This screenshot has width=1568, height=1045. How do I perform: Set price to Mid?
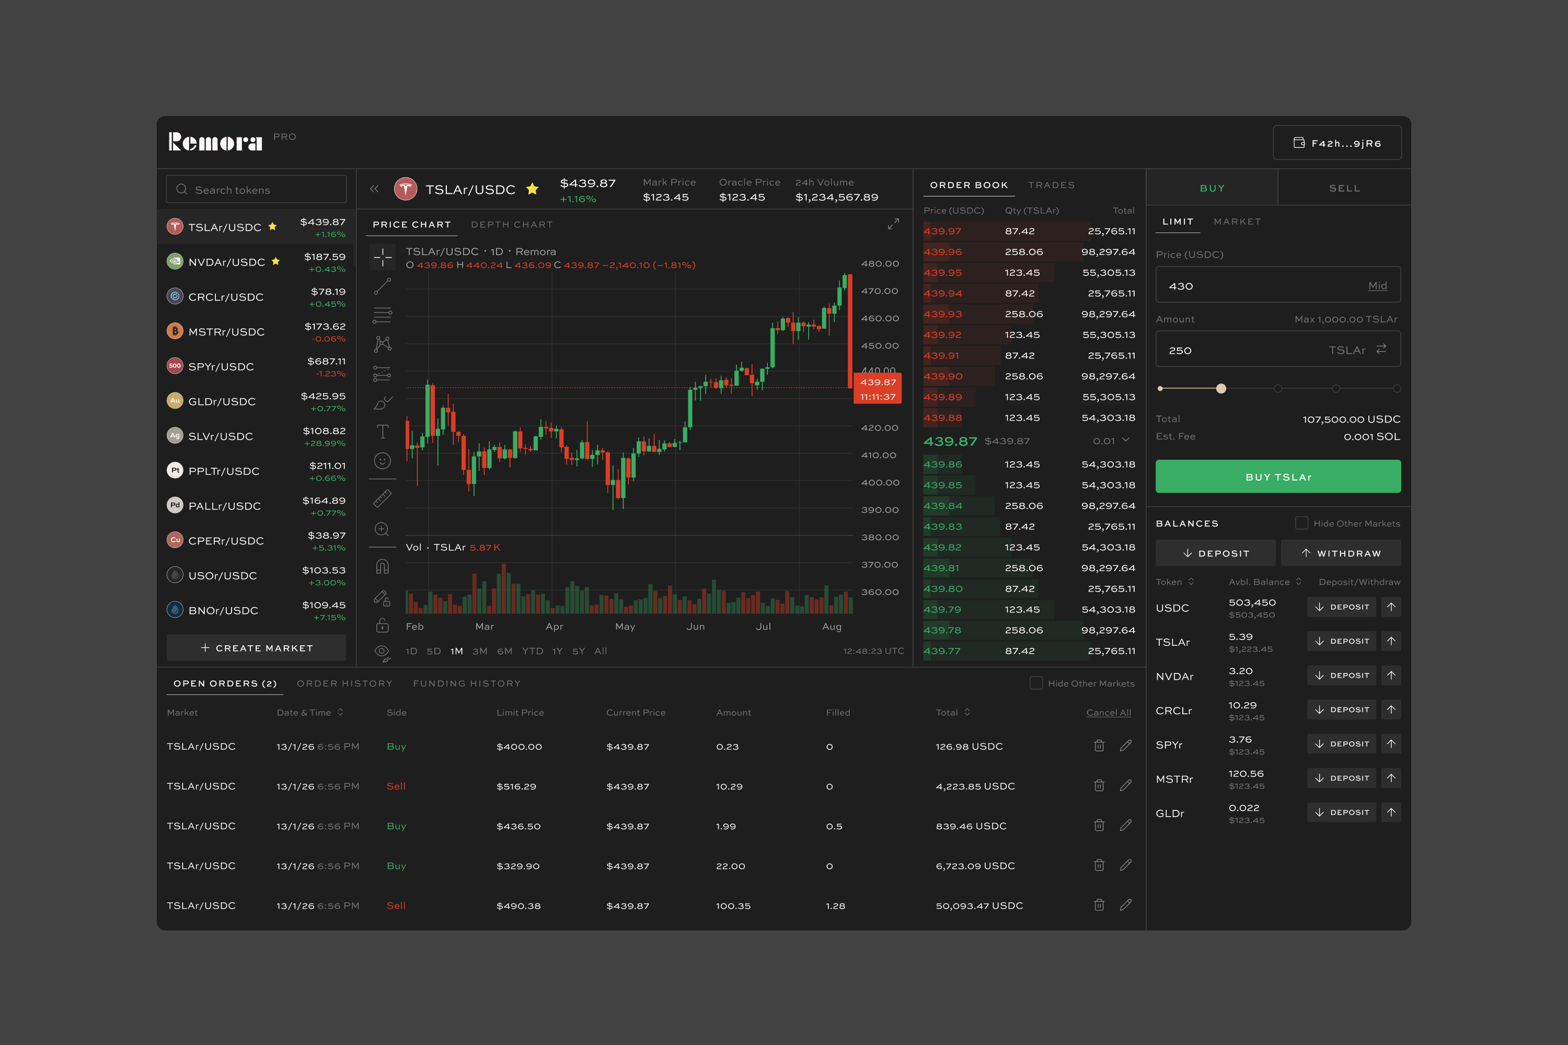pyautogui.click(x=1377, y=285)
